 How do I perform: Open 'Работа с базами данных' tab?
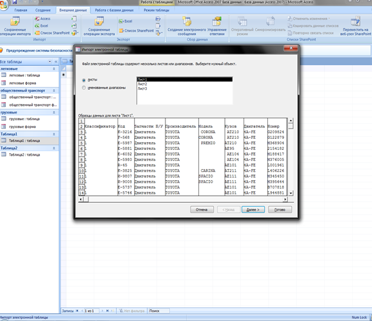coord(114,10)
